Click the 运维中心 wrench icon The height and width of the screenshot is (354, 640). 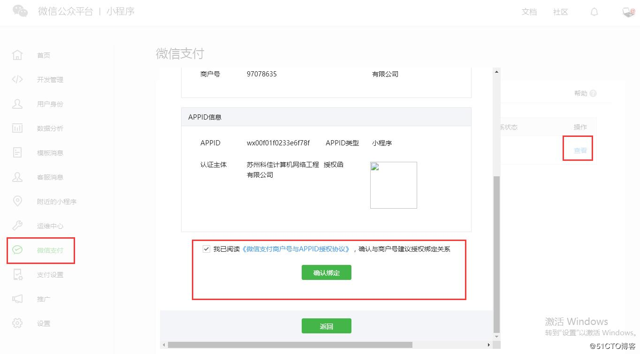[17, 226]
